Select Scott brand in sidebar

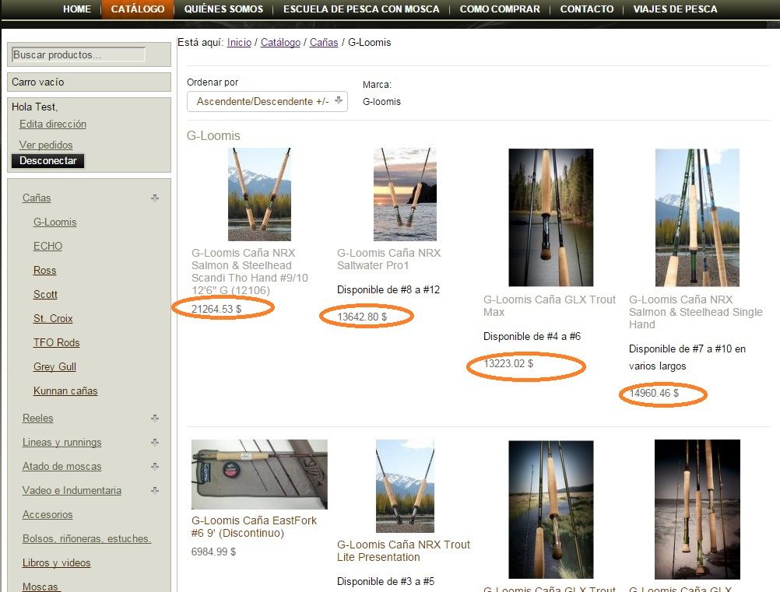click(x=45, y=294)
